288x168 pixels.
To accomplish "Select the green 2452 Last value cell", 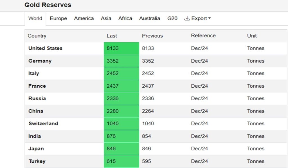I will (x=121, y=73).
